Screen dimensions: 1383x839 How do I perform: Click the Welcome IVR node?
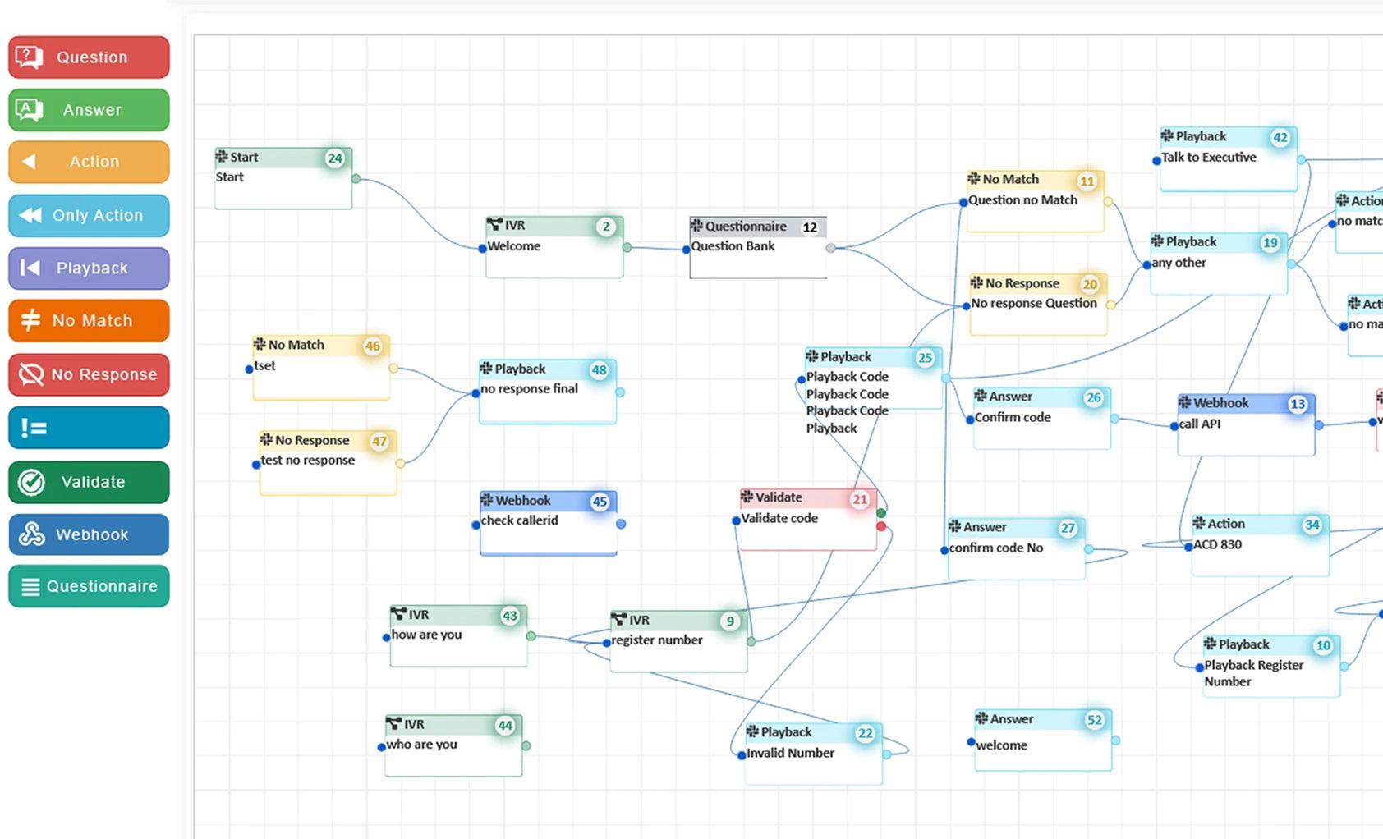tap(554, 247)
